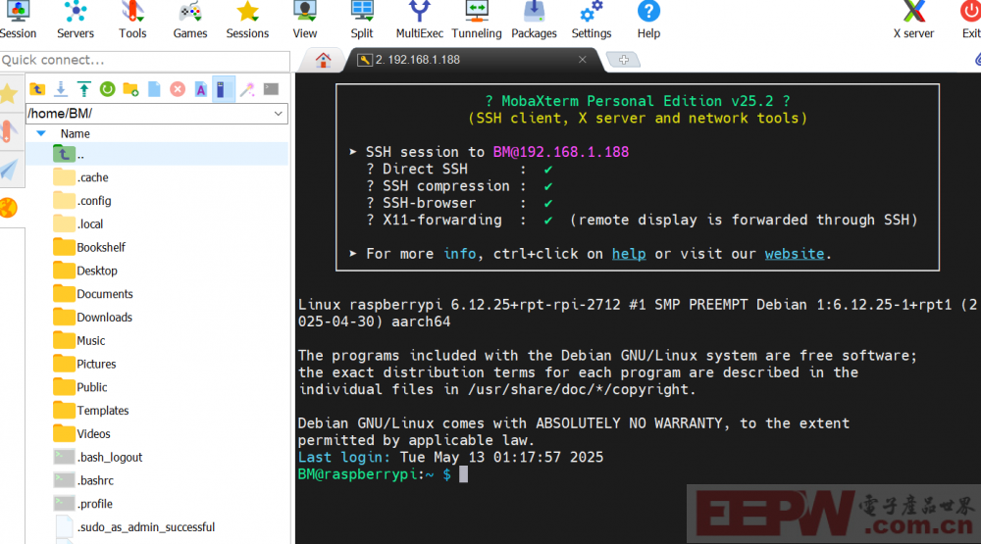Click the Quick connect field
Image resolution: width=981 pixels, height=544 pixels.
(145, 60)
